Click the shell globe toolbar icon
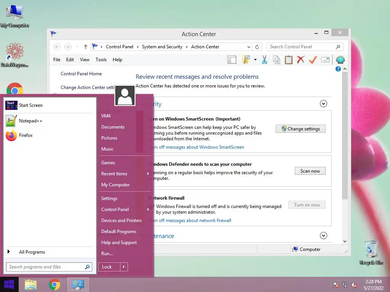 click(340, 60)
